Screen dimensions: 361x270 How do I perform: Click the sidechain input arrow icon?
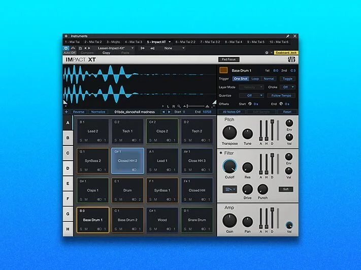click(x=143, y=48)
